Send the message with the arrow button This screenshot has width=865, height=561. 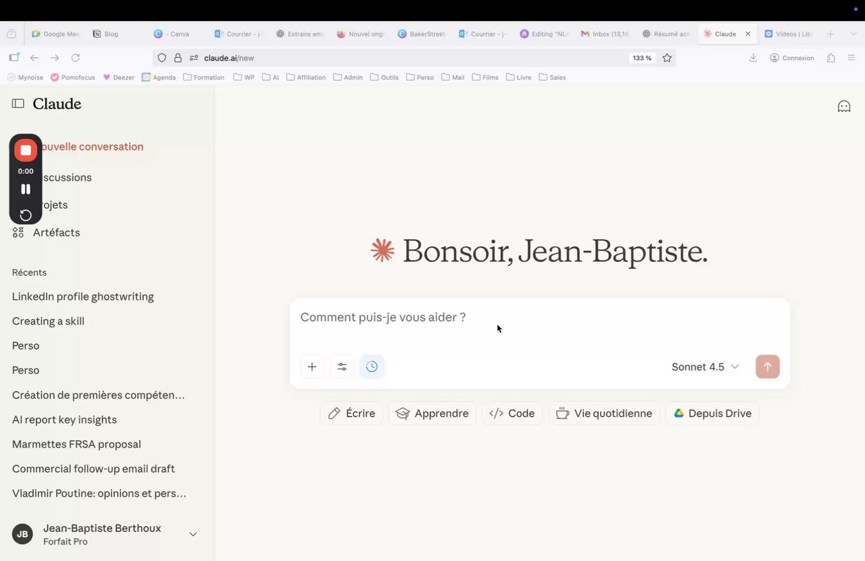click(x=767, y=367)
